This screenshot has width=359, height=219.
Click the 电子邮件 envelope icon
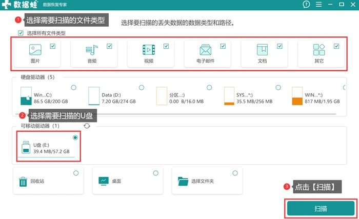pos(205,50)
